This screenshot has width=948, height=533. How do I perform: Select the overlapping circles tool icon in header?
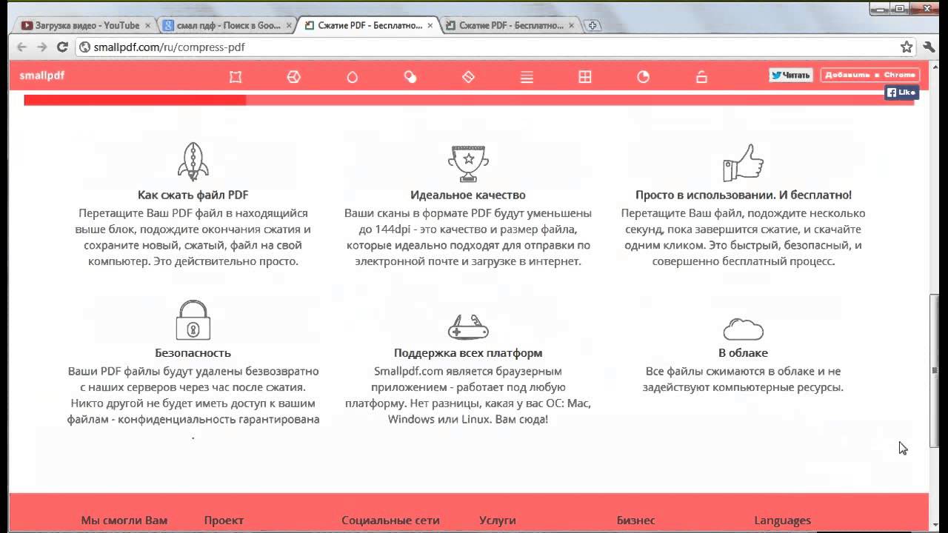pos(410,77)
